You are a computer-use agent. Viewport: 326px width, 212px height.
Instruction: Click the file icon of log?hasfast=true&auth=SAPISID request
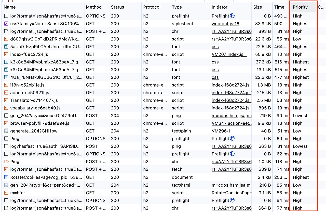coord(6,146)
